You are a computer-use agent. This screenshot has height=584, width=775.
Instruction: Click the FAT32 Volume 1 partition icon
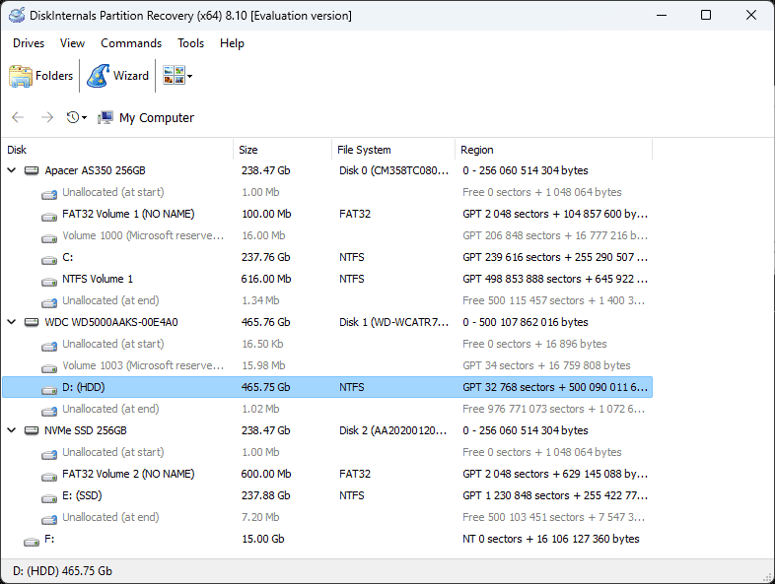pos(49,216)
